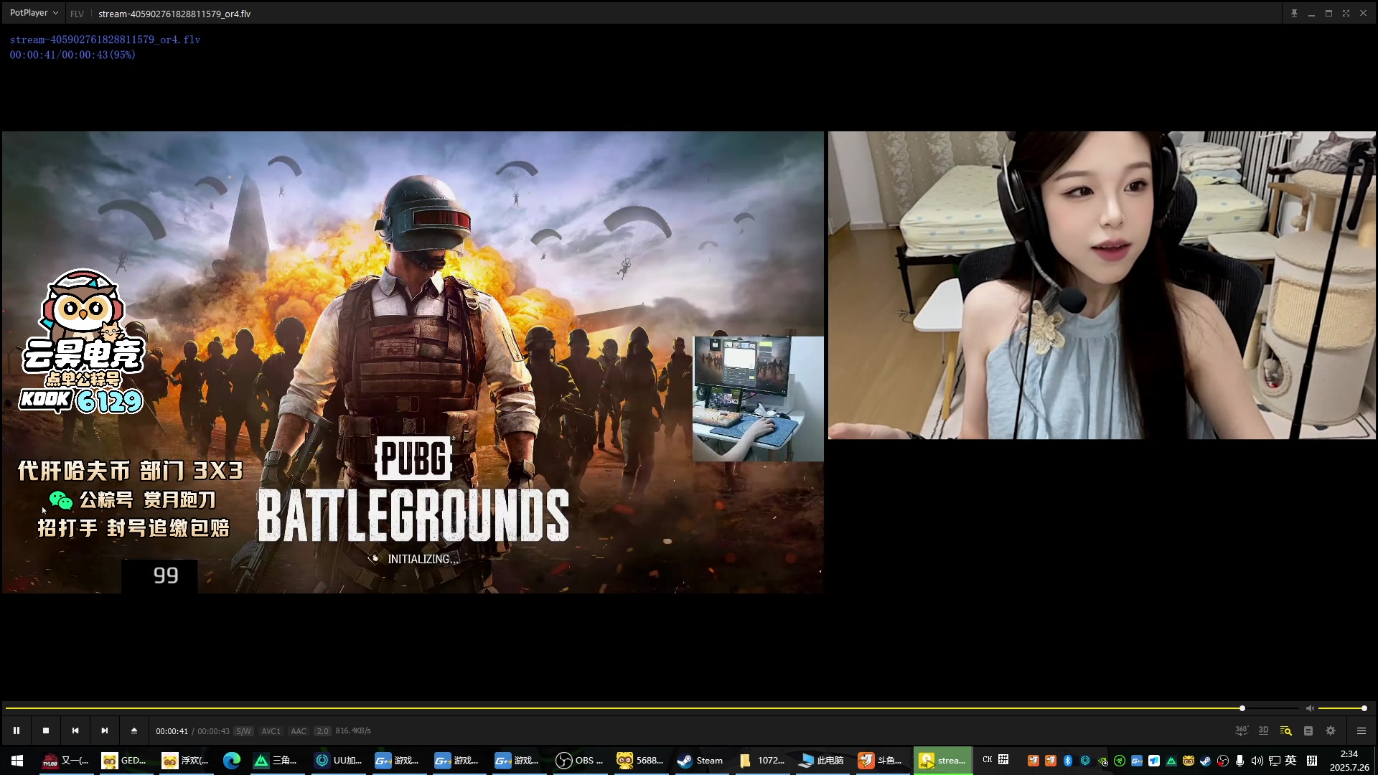Click the OBS tray icon
This screenshot has height=775, width=1378.
pyautogui.click(x=1223, y=761)
